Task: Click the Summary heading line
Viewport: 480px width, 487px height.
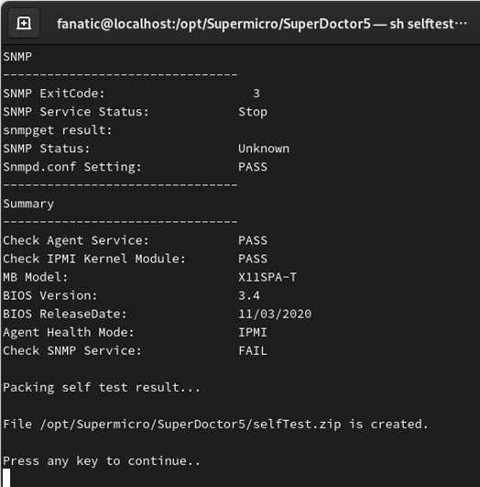Action: 28,204
